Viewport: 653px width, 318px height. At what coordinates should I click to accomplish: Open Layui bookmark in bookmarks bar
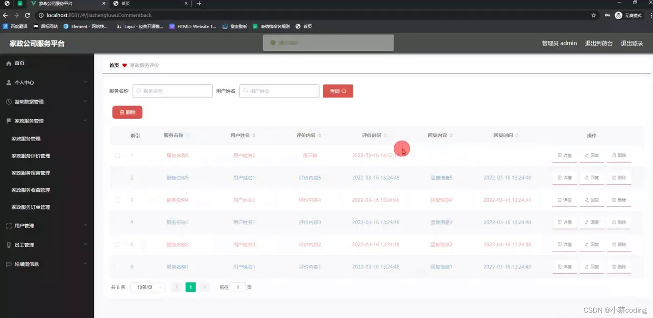pos(140,27)
